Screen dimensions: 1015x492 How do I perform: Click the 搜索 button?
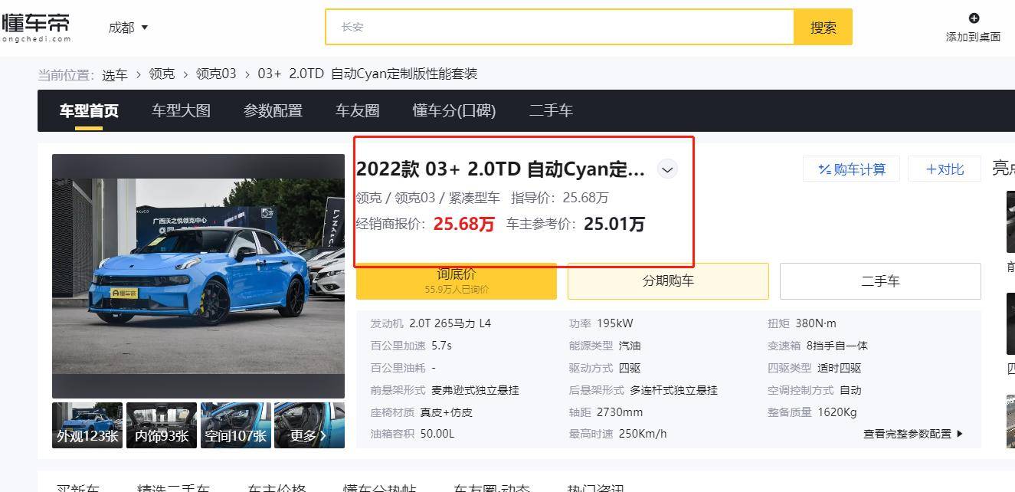point(823,27)
